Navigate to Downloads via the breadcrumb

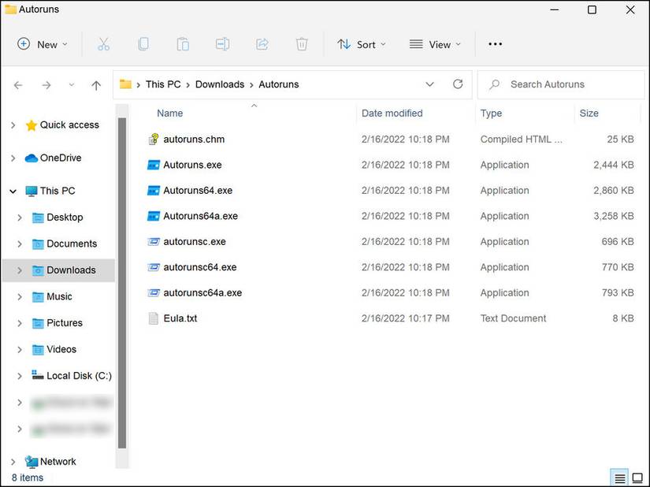coord(219,84)
